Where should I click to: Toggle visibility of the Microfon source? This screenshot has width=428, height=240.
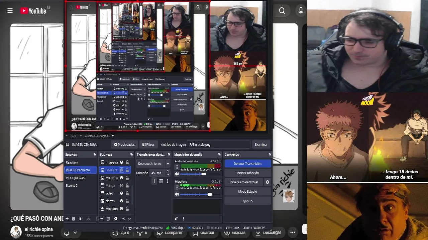pos(121,209)
